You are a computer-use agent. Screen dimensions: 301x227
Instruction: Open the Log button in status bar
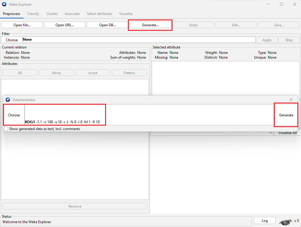pos(264,220)
